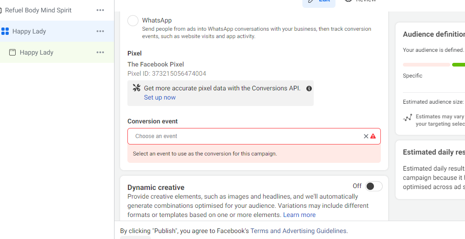
Task: Click the Dynamic creative heading
Action: (x=156, y=187)
